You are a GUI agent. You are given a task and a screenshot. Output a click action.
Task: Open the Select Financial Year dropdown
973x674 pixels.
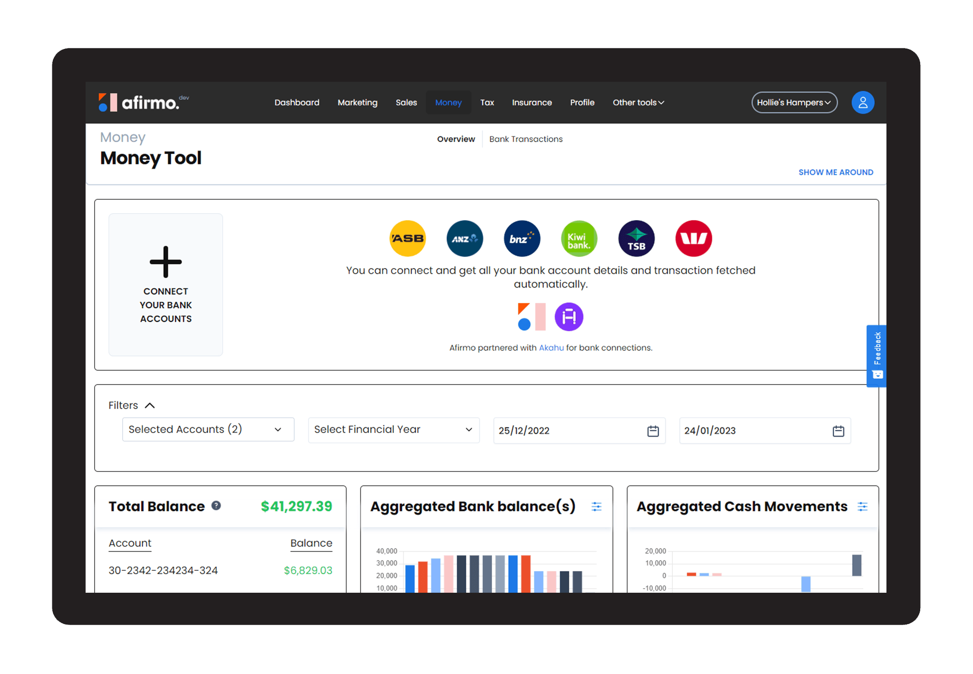[393, 430]
